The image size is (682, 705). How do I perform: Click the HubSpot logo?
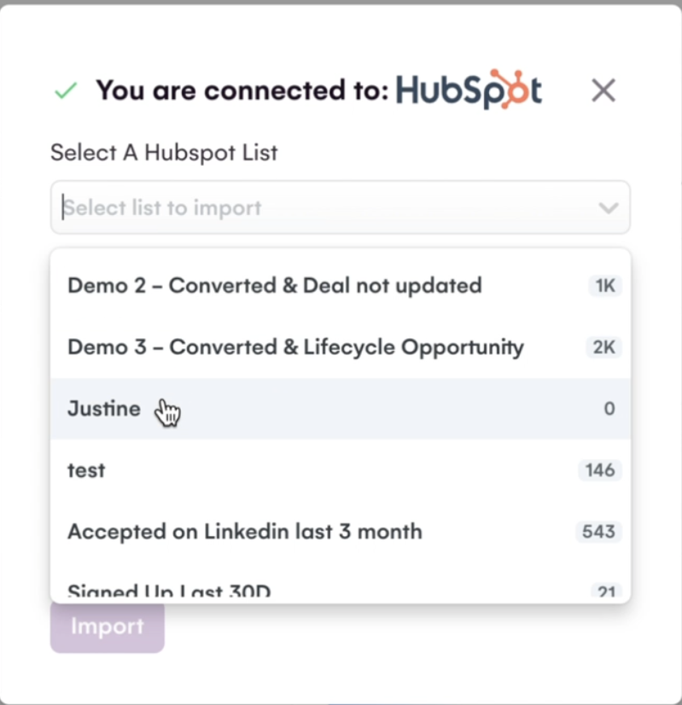tap(469, 90)
